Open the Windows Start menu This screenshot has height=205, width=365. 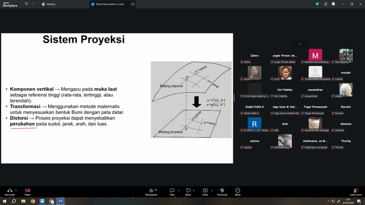tap(5, 201)
